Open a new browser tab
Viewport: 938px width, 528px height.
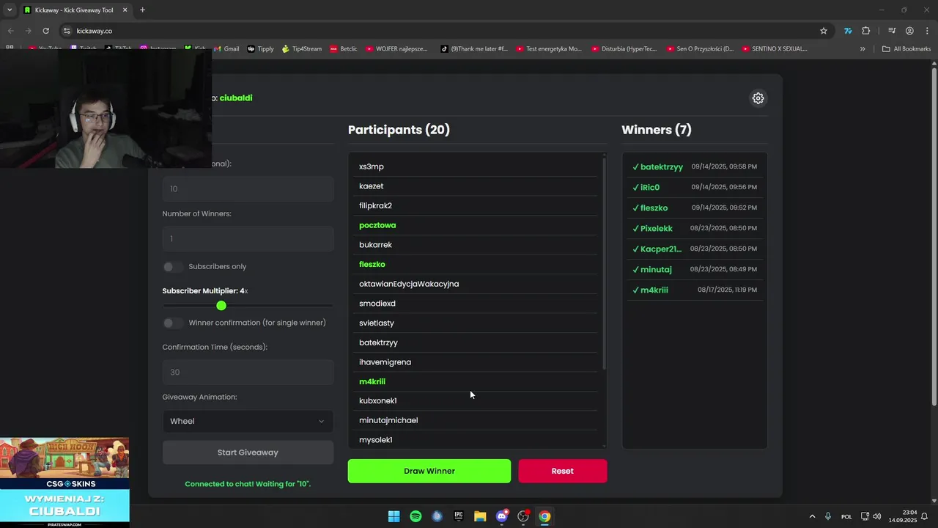(x=142, y=10)
